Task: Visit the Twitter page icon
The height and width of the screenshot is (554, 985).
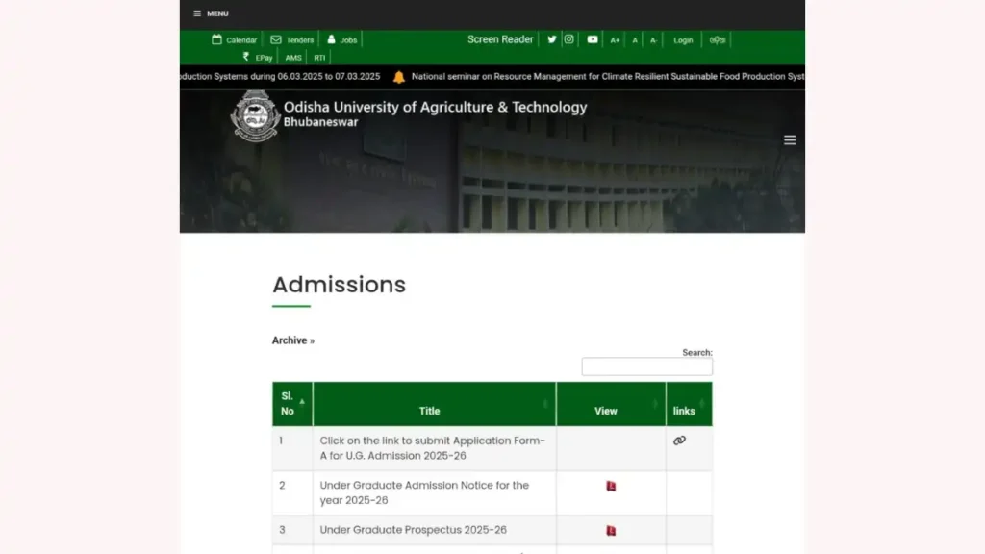Action: click(551, 38)
